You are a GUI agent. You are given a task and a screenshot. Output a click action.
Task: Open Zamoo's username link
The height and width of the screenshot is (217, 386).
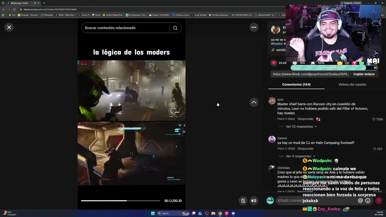click(x=282, y=138)
